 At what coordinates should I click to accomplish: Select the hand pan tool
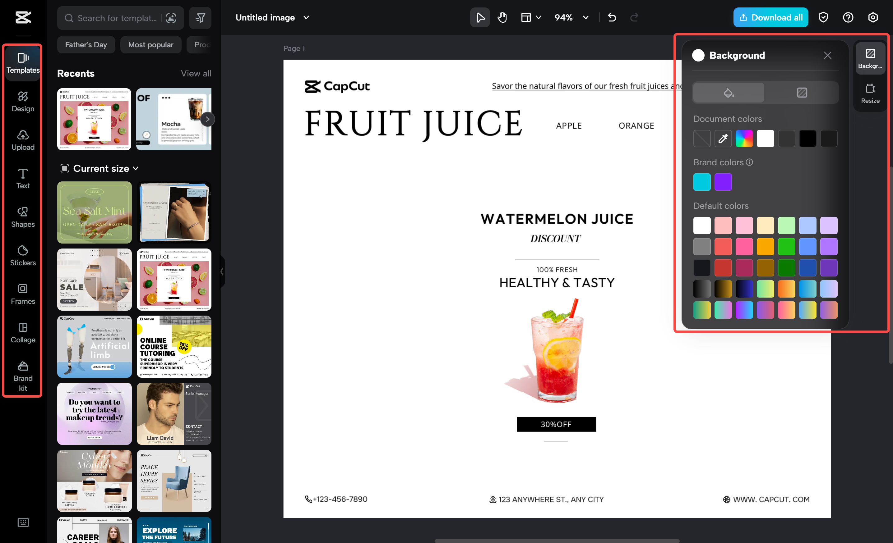click(x=502, y=17)
